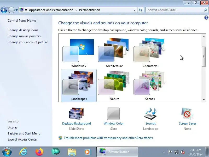This screenshot has height=157, width=209.
Task: Open the Windows Start menu
Action: click(x=7, y=152)
